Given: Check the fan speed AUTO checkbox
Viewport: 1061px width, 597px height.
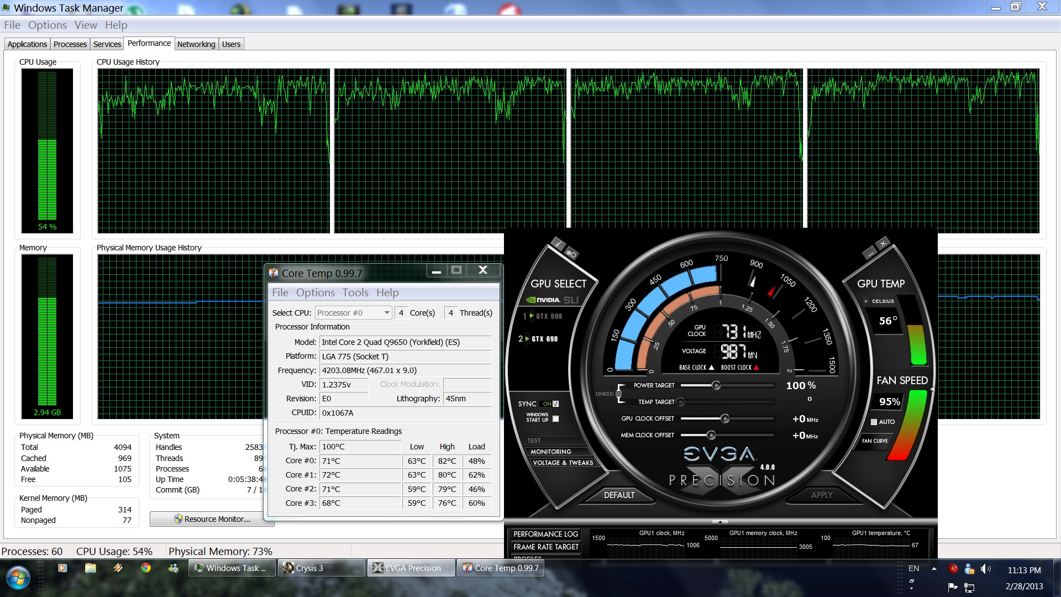Looking at the screenshot, I should point(874,422).
